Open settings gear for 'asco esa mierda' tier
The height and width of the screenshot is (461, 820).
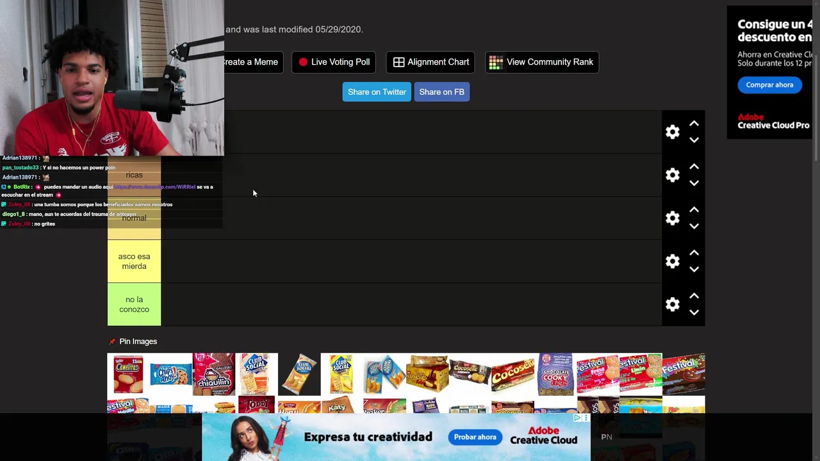pyautogui.click(x=672, y=261)
